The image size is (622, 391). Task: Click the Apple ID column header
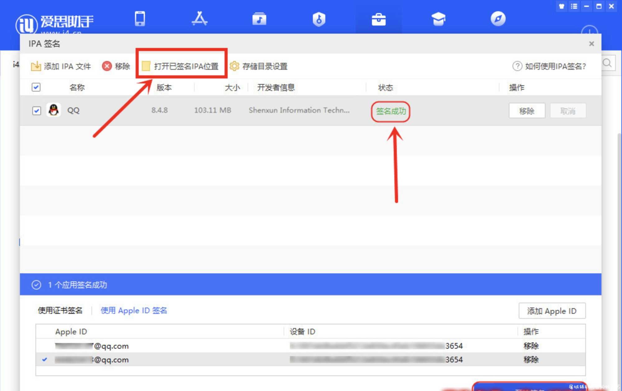tap(71, 332)
